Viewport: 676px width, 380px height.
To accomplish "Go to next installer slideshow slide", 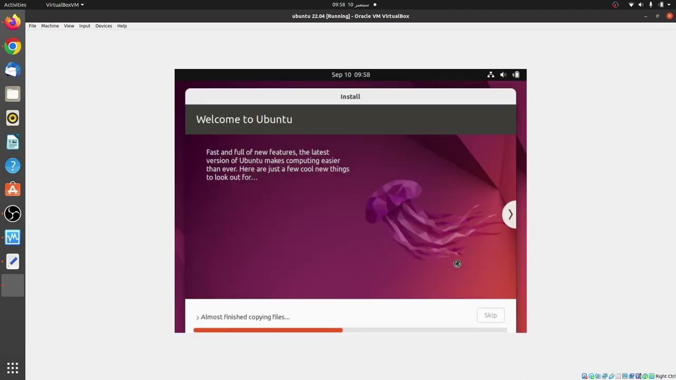I will 510,214.
